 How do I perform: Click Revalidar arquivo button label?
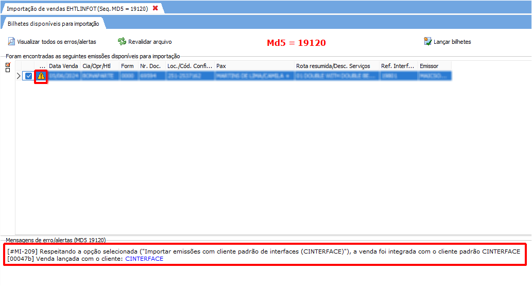pos(150,42)
